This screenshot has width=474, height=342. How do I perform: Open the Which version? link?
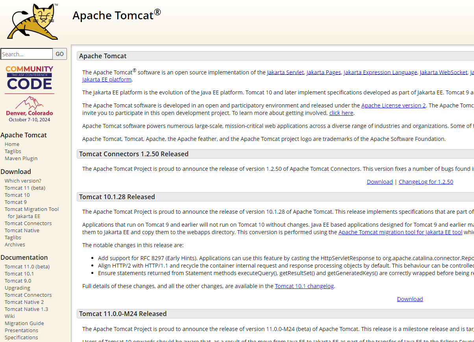pyautogui.click(x=23, y=181)
